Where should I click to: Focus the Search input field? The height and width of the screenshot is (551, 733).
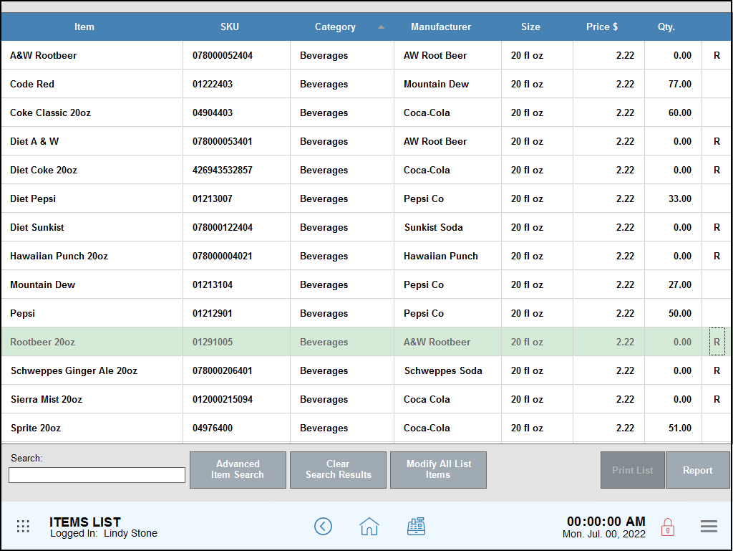click(97, 475)
